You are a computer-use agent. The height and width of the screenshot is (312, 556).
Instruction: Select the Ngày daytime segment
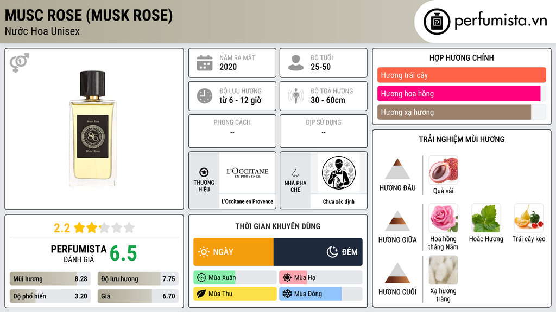(233, 252)
